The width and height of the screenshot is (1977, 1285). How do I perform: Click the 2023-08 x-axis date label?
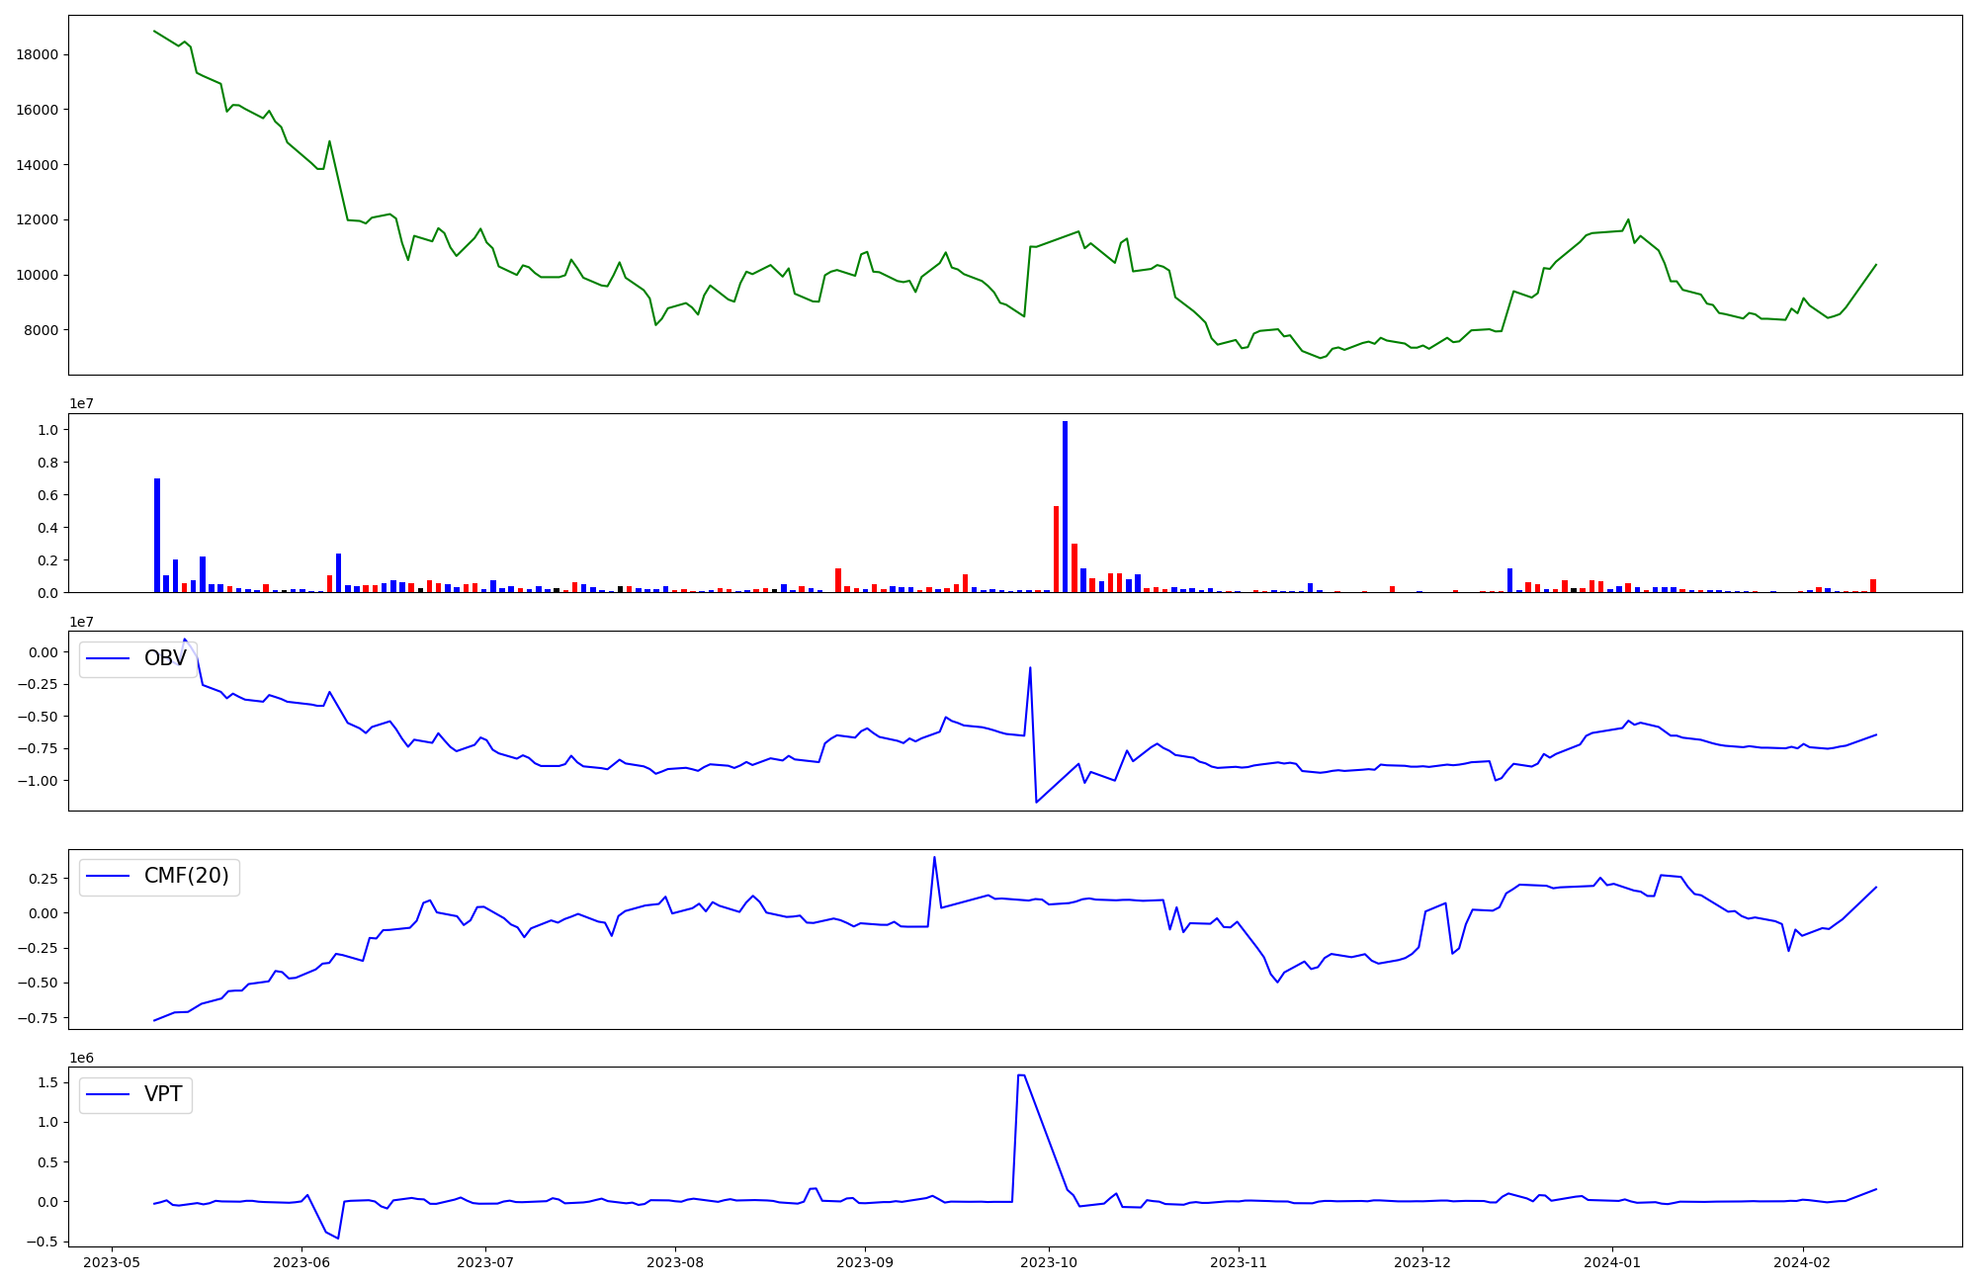[675, 1262]
